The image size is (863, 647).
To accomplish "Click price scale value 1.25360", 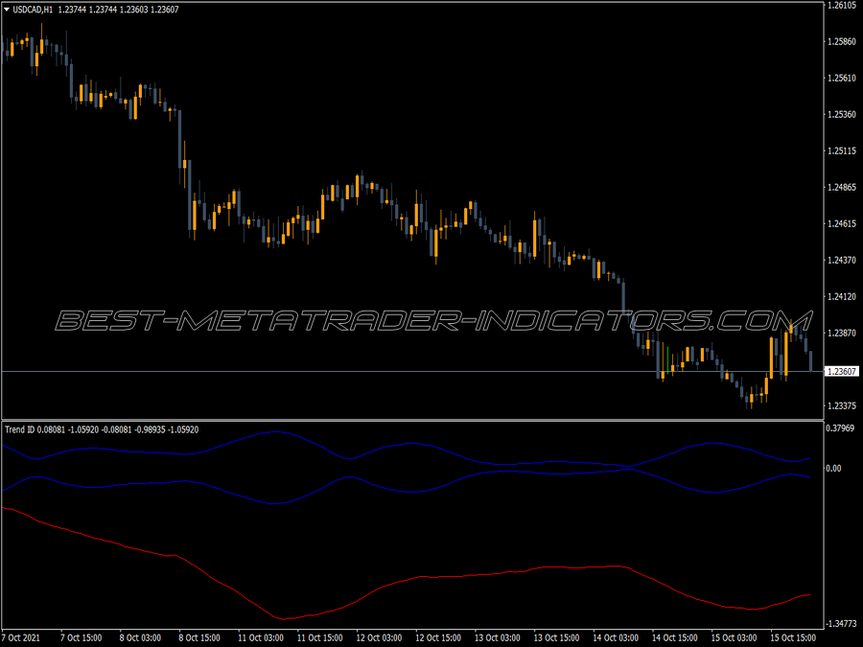I will click(842, 114).
